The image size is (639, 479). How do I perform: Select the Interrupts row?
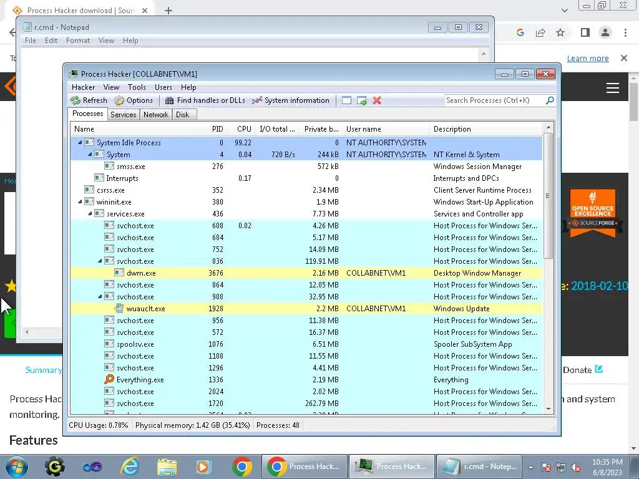coord(306,178)
